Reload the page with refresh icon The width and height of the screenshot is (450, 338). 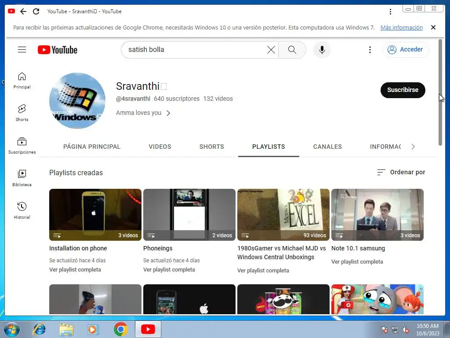pyautogui.click(x=36, y=11)
